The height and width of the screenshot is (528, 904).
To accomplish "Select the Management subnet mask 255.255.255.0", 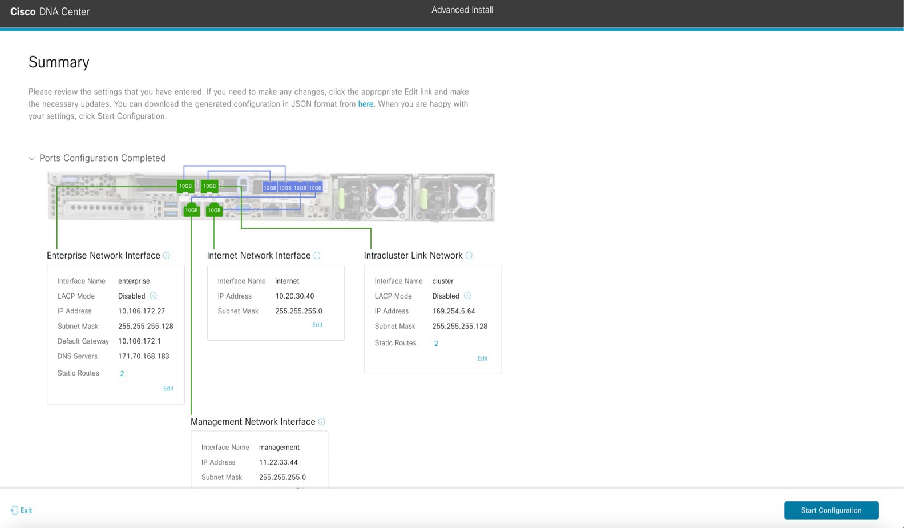I will [x=282, y=477].
